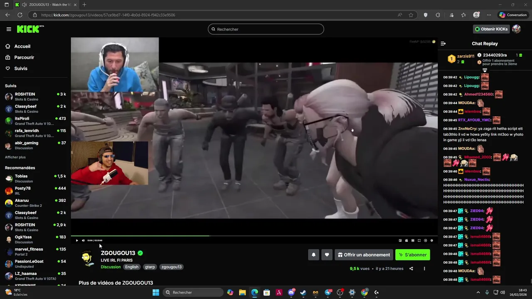The image size is (532, 299).
Task: Open Edge Copilot Conversation button
Action: coord(513,15)
